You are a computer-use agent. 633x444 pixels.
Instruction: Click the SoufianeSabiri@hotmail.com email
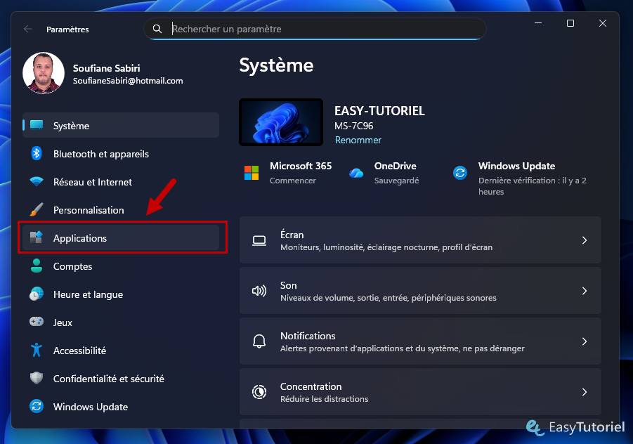pyautogui.click(x=128, y=81)
